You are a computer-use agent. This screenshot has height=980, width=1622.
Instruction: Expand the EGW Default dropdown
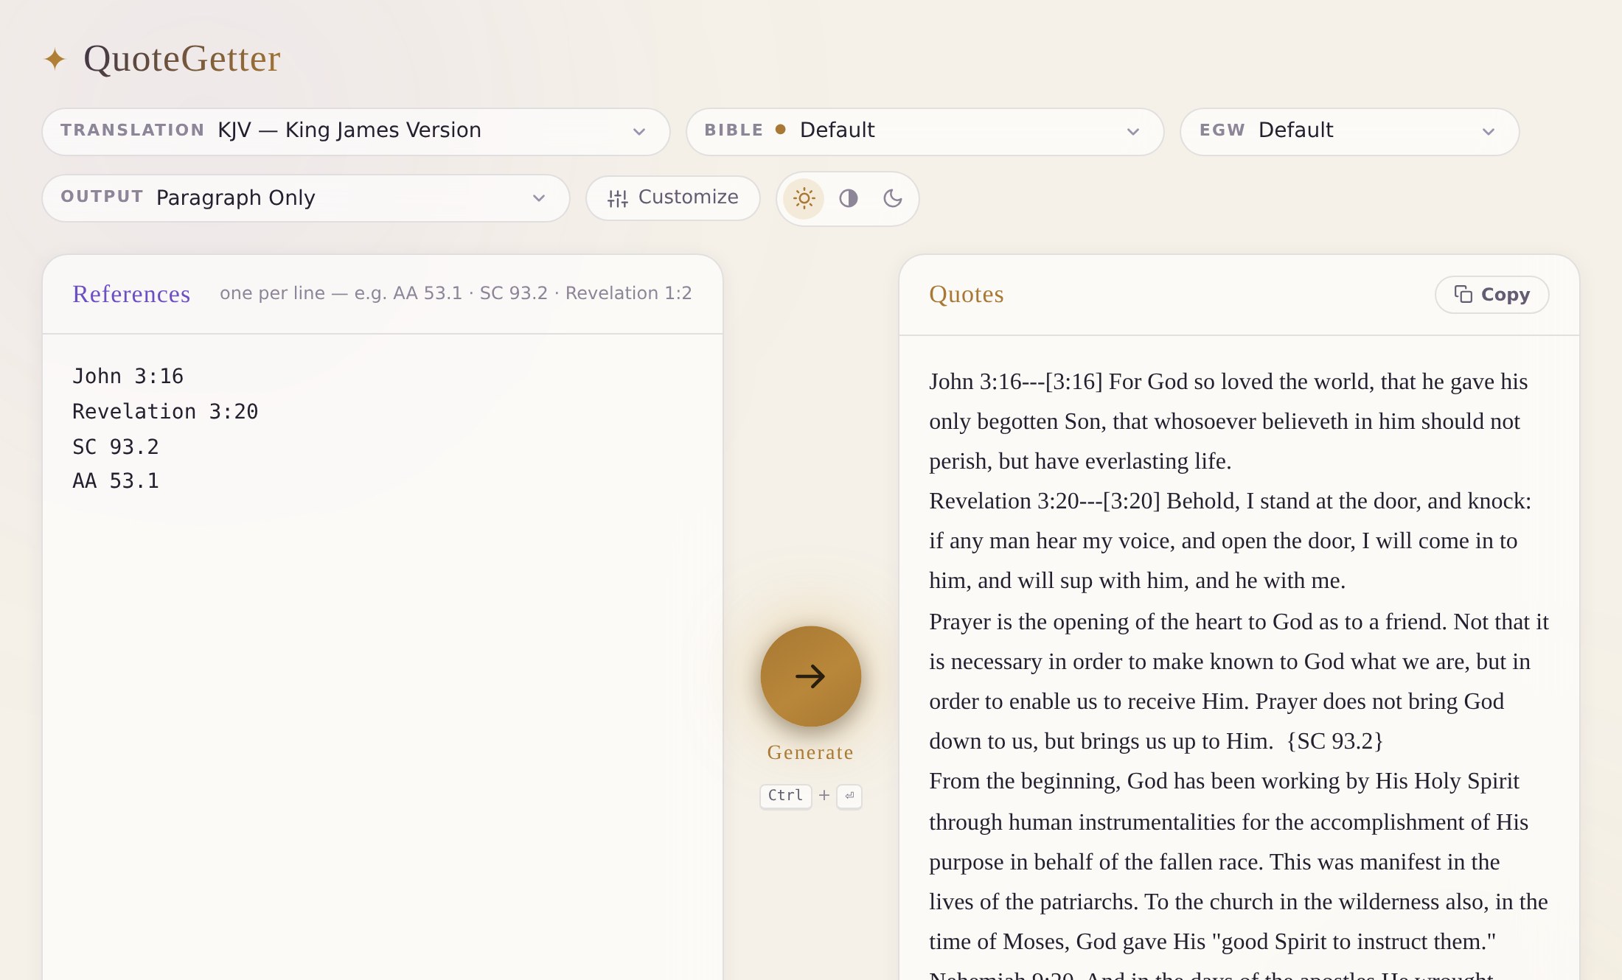(1349, 131)
